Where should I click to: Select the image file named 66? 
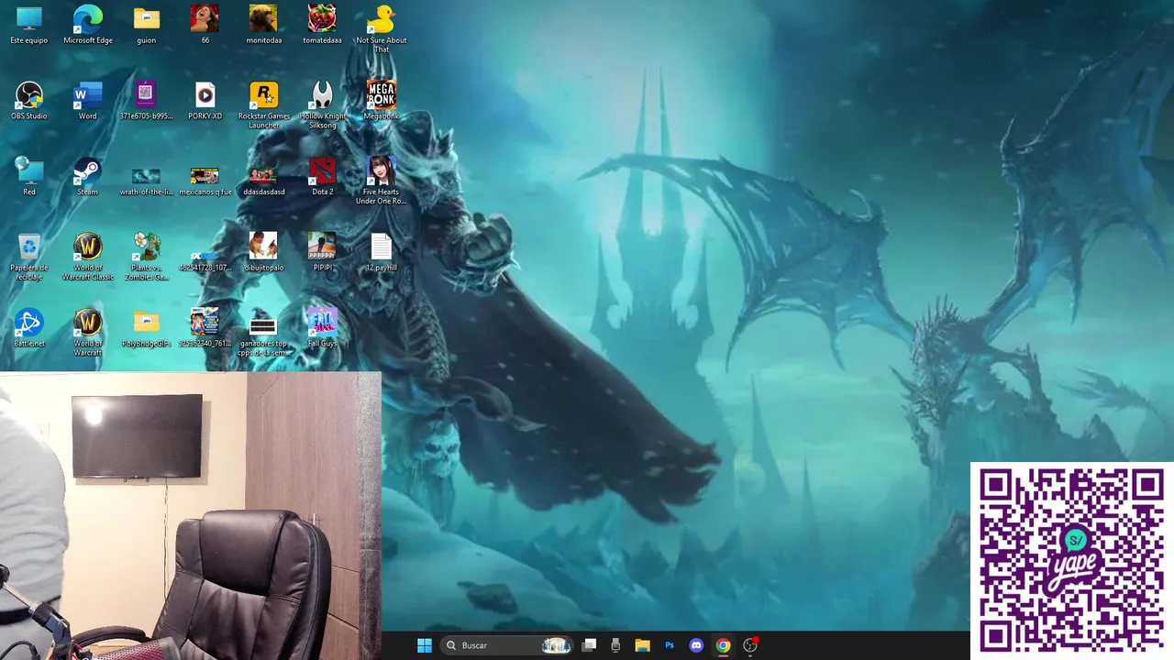click(205, 25)
